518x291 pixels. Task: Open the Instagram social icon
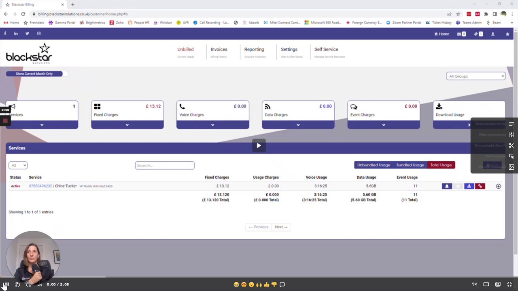(39, 34)
